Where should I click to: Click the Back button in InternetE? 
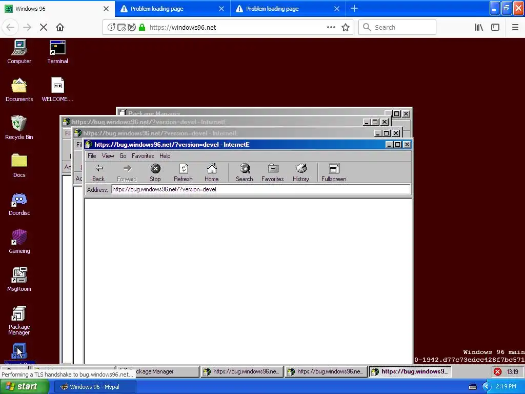[98, 173]
